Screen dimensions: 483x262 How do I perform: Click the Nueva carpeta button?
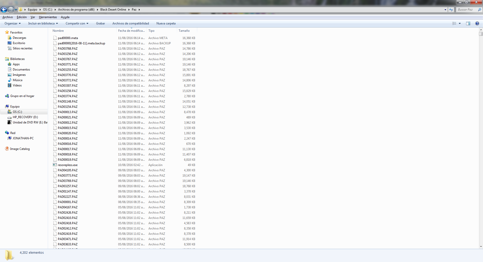(166, 23)
